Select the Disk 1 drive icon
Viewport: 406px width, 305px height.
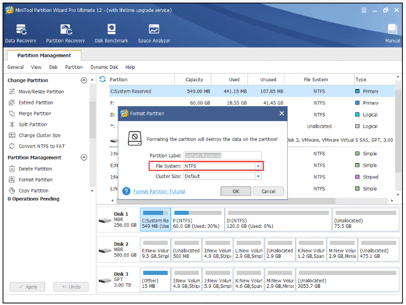(x=105, y=221)
